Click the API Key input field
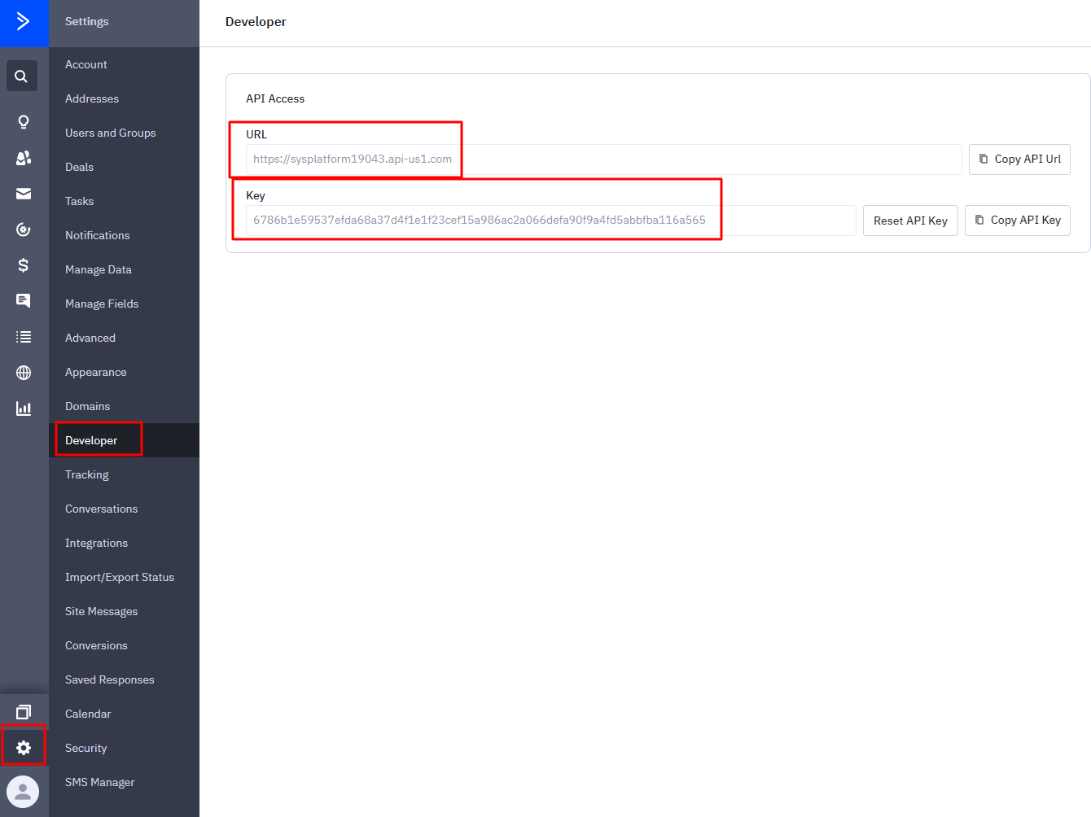 point(551,221)
